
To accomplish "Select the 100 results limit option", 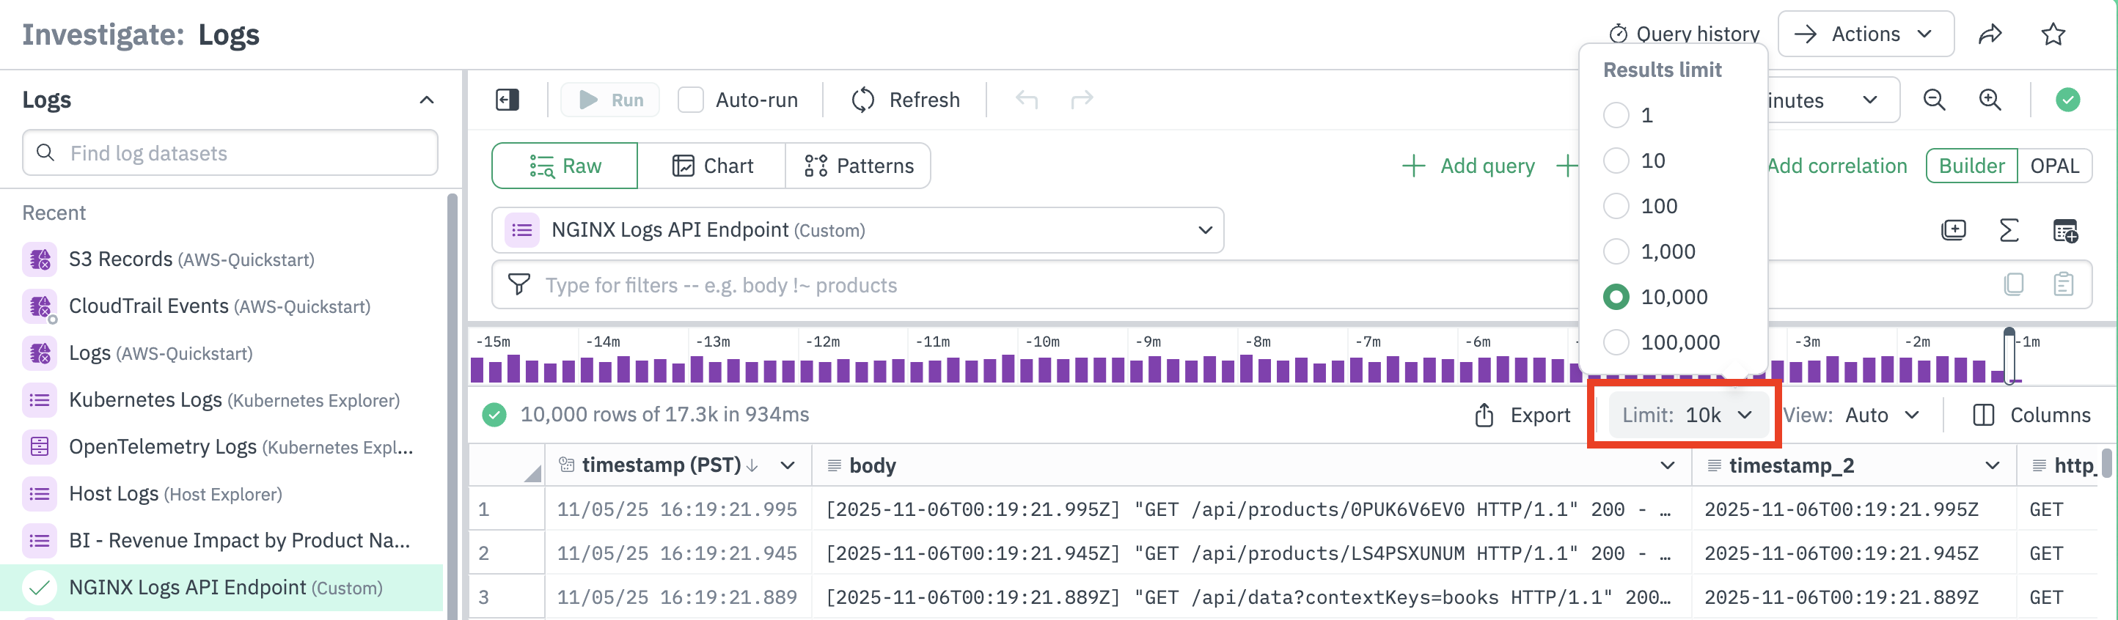I will coord(1616,206).
